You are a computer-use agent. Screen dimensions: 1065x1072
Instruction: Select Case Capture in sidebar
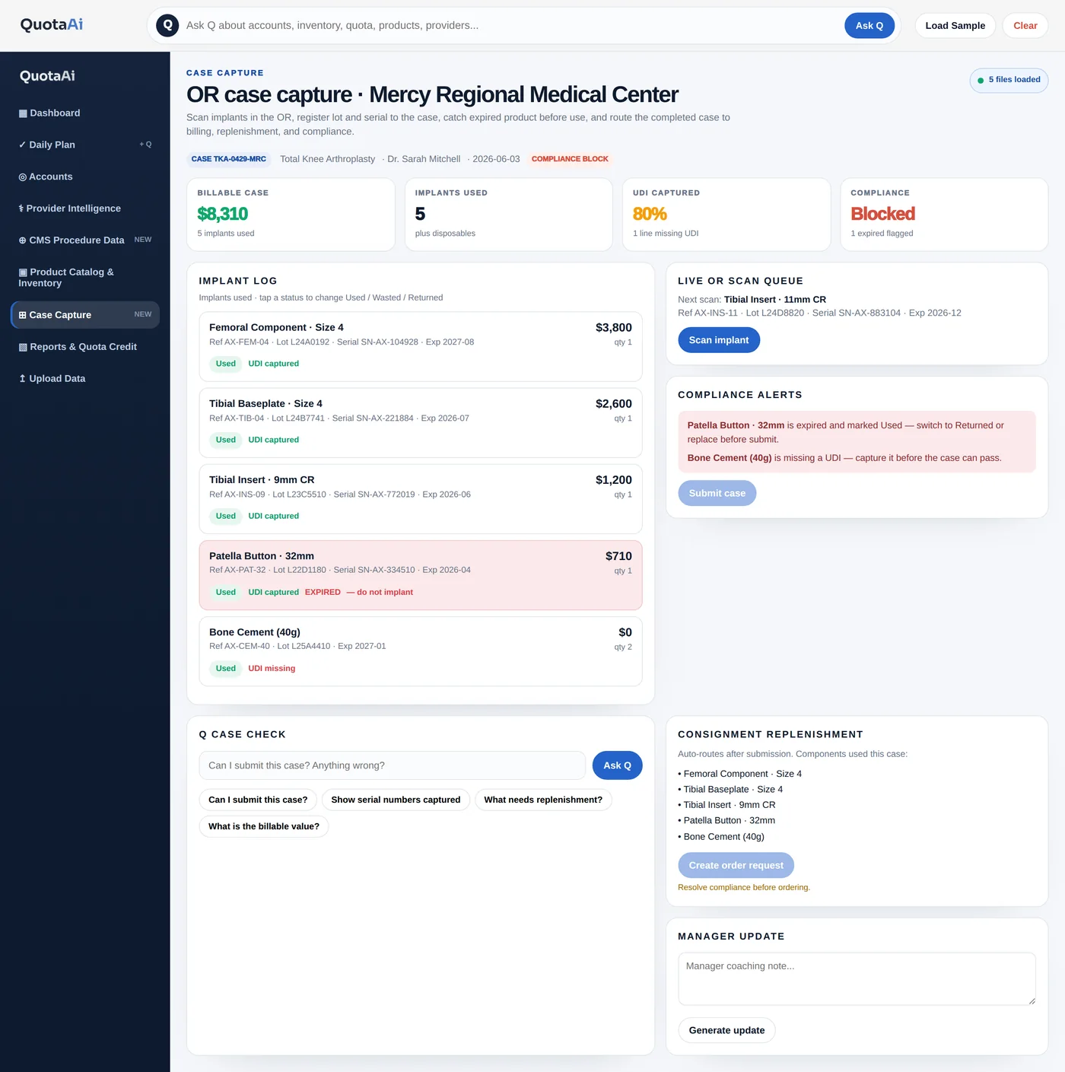pyautogui.click(x=85, y=315)
